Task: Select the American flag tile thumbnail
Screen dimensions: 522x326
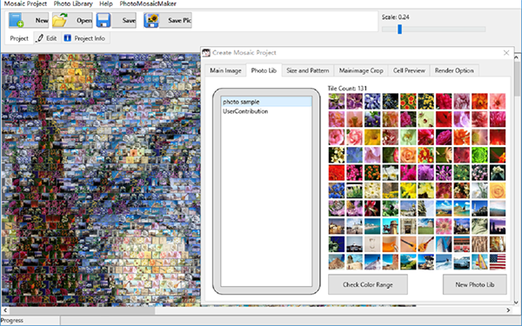Action: pyautogui.click(x=498, y=262)
